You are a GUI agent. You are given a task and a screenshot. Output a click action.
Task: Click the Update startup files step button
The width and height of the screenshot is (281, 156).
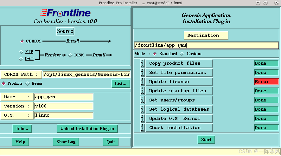tap(179, 91)
